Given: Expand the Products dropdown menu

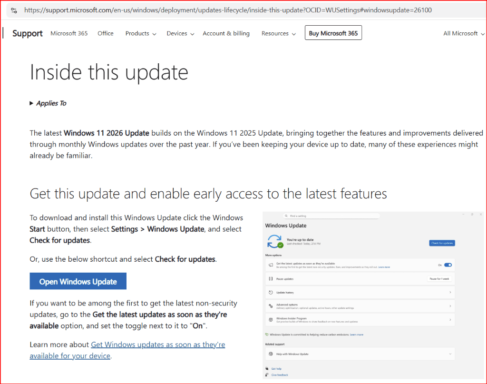Looking at the screenshot, I should (x=141, y=33).
